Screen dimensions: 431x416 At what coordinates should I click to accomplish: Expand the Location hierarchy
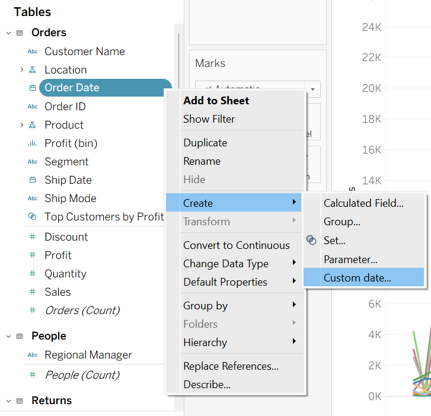[x=22, y=70]
